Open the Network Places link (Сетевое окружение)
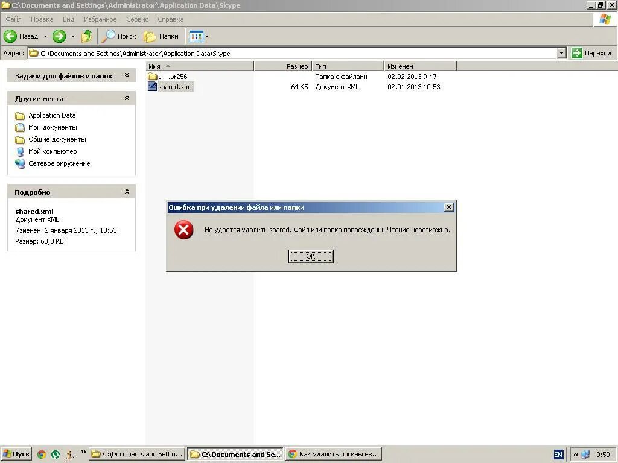Viewport: 618px width, 463px height. pyautogui.click(x=59, y=164)
